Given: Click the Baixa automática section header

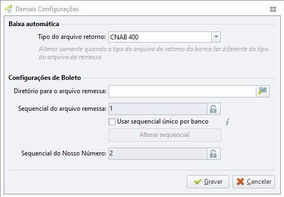Looking at the screenshot, I should click(34, 24).
